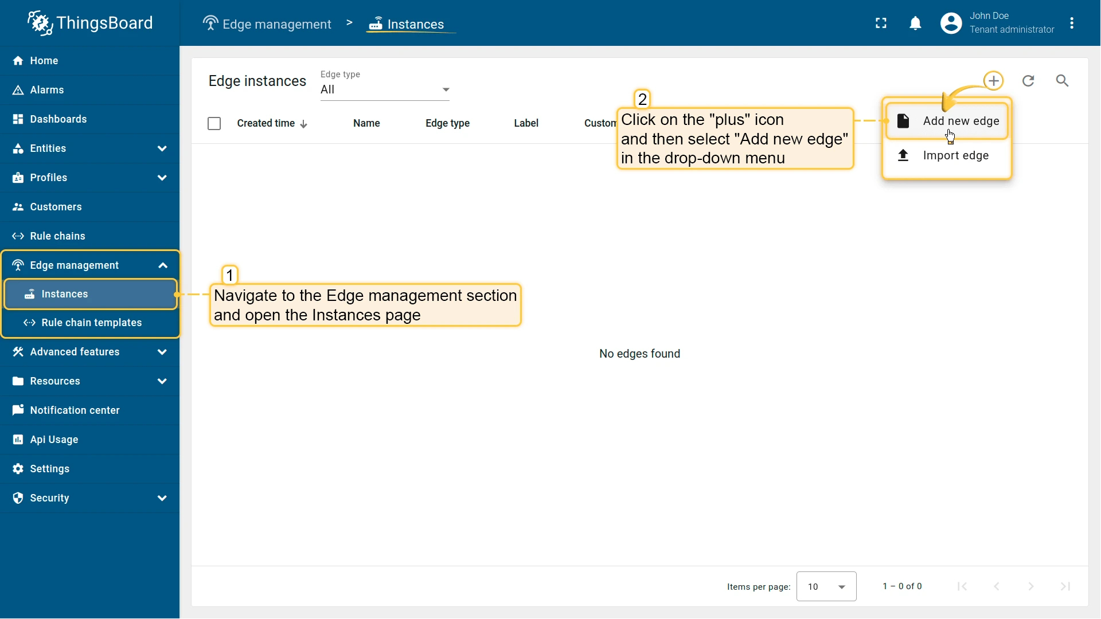
Task: Open the three-dot user menu
Action: point(1072,23)
